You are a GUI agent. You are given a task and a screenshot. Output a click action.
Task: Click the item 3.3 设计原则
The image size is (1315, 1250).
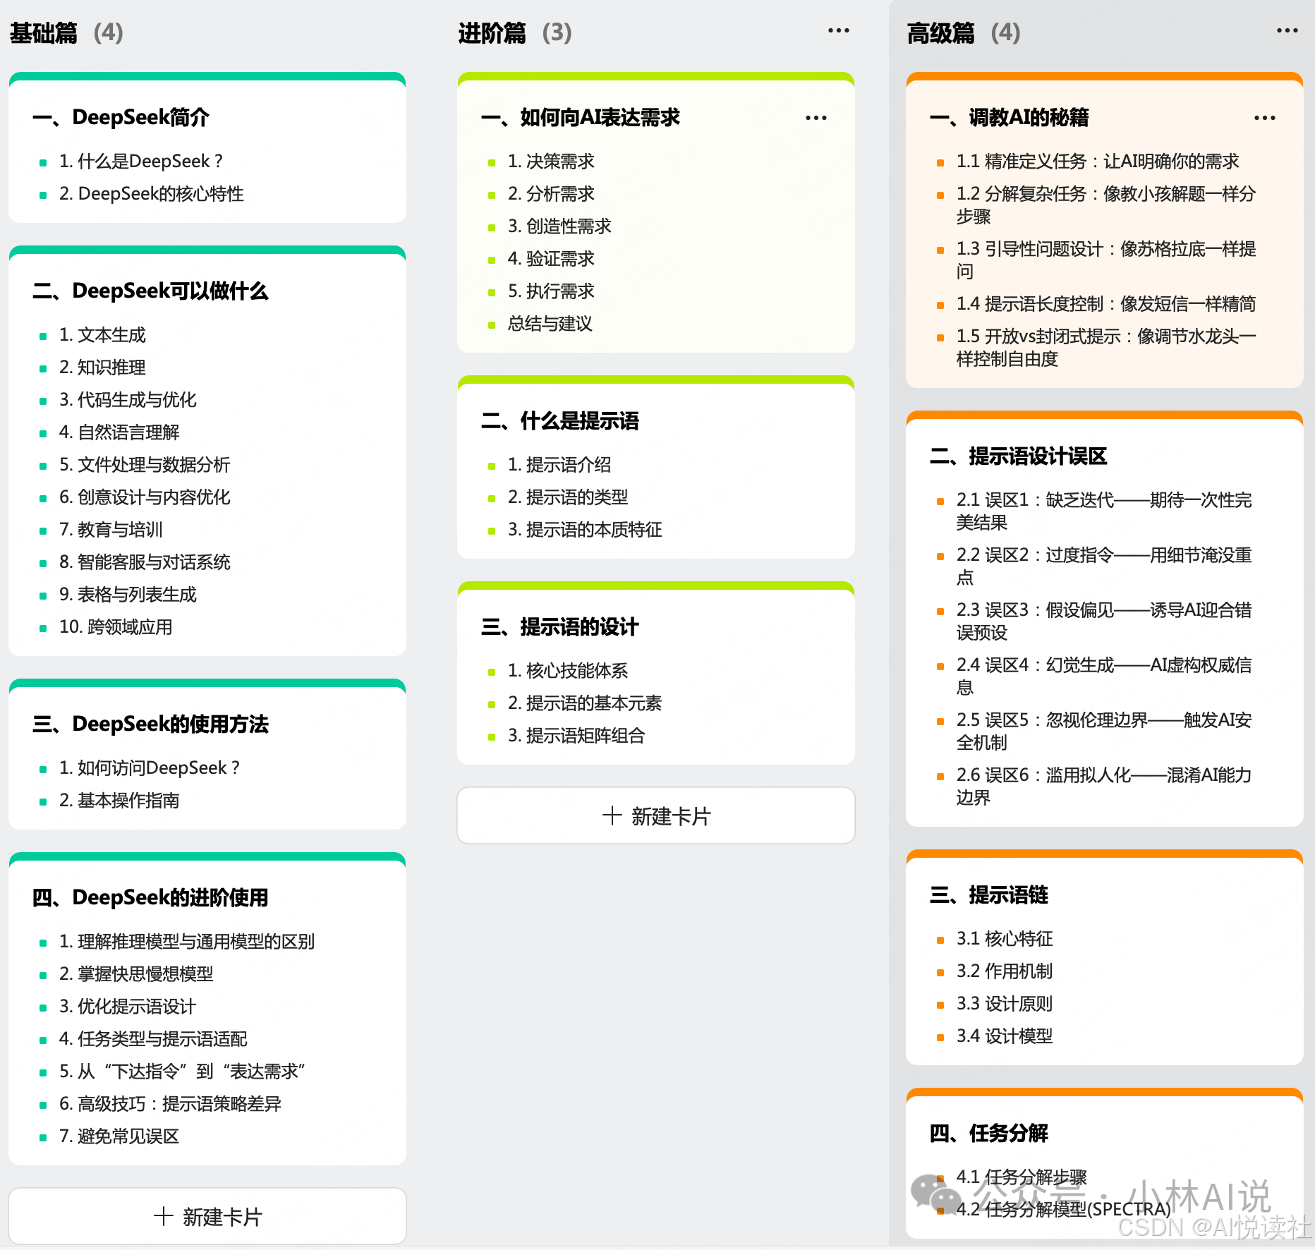point(1005,1004)
